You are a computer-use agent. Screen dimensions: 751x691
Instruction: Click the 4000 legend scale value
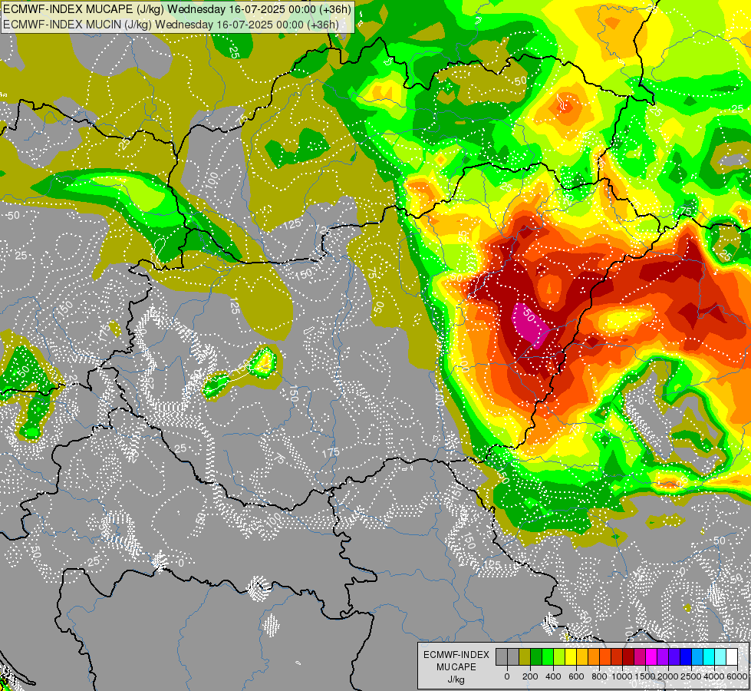pos(714,676)
